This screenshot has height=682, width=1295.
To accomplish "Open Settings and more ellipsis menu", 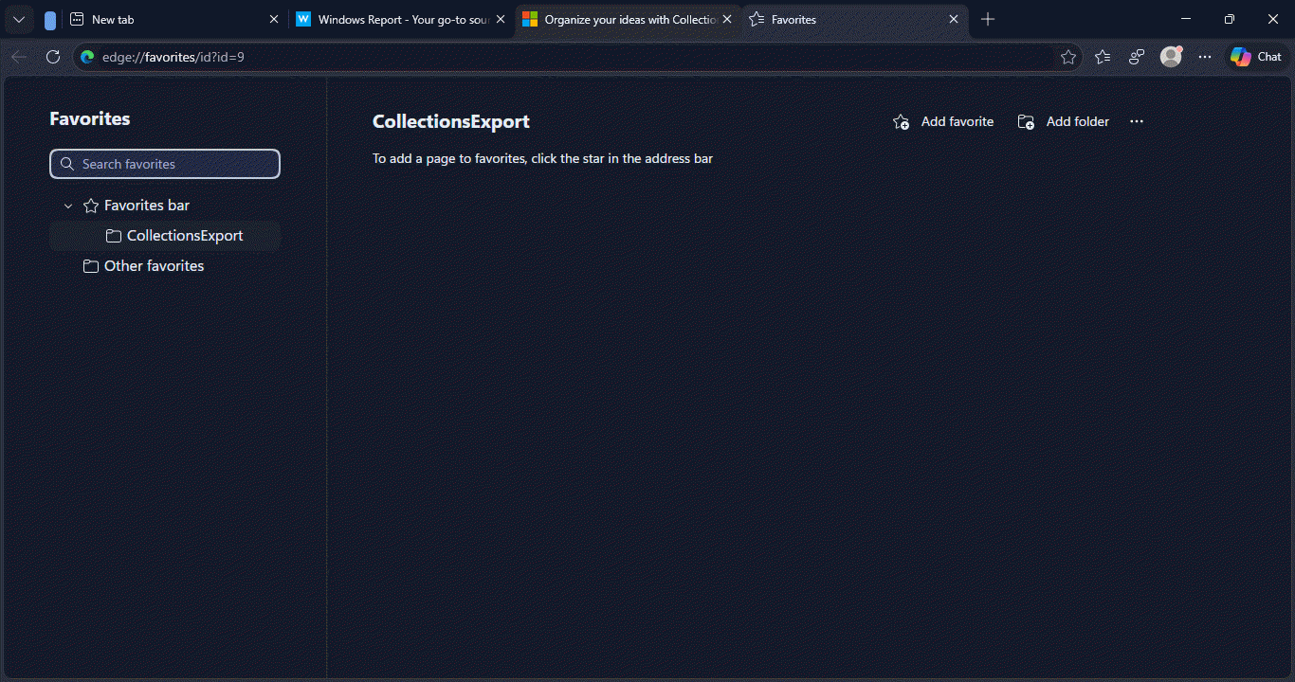I will tap(1205, 57).
